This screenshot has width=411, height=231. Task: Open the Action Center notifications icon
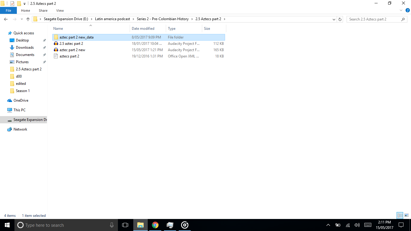pos(401,225)
